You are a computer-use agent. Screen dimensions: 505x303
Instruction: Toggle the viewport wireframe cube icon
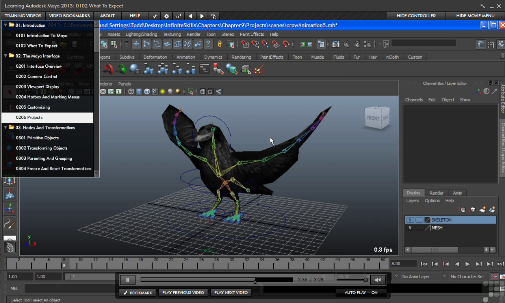(x=131, y=92)
